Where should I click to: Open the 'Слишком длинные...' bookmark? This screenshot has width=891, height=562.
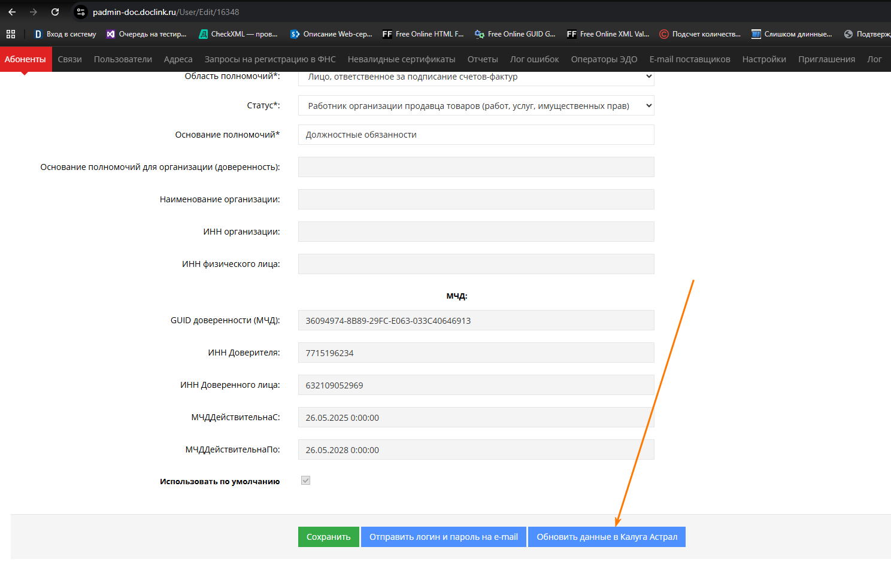tap(792, 34)
